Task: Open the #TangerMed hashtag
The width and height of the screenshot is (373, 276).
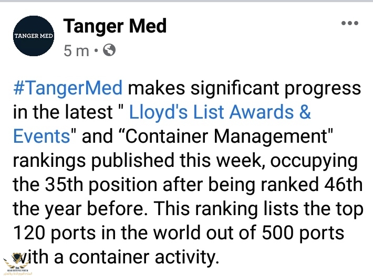Action: 68,88
